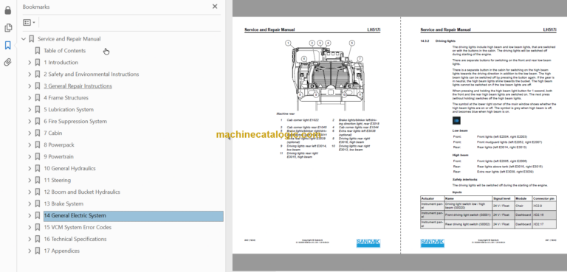567x272 pixels.
Task: Click bookmark ribbon icon beside 7 Cabin
Action: 37,133
